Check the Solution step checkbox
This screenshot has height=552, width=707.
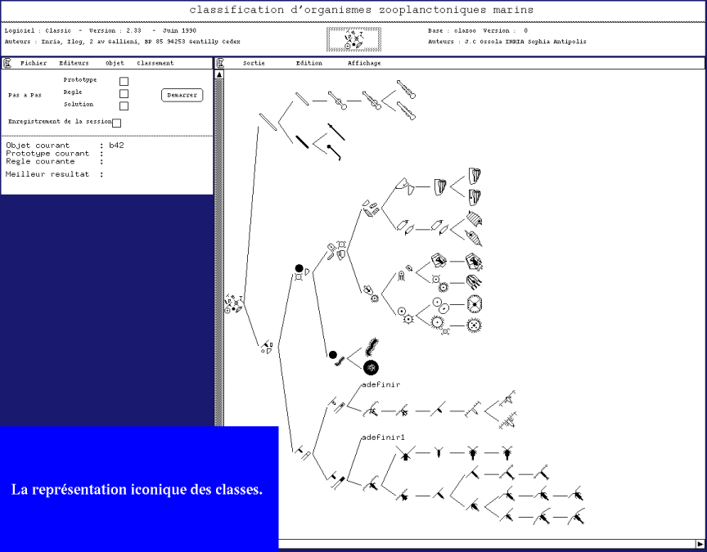click(124, 105)
